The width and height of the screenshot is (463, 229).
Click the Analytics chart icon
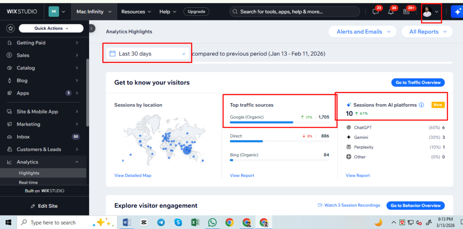click(10, 162)
